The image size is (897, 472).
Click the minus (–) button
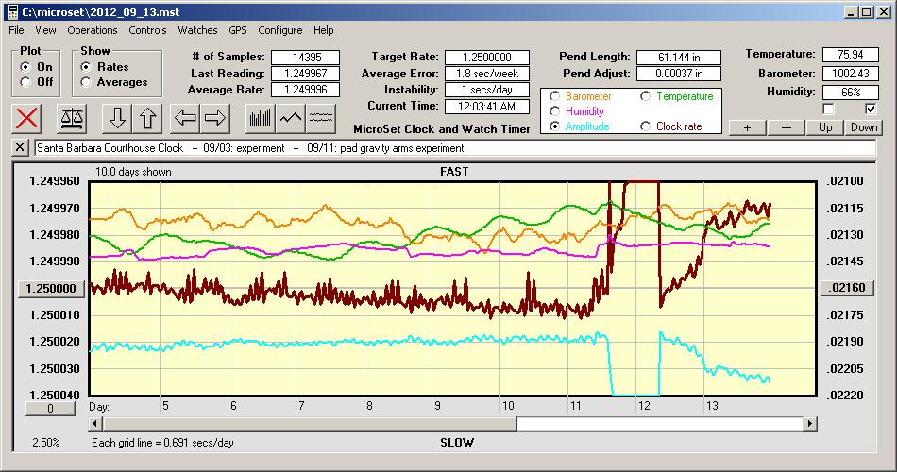[x=786, y=127]
